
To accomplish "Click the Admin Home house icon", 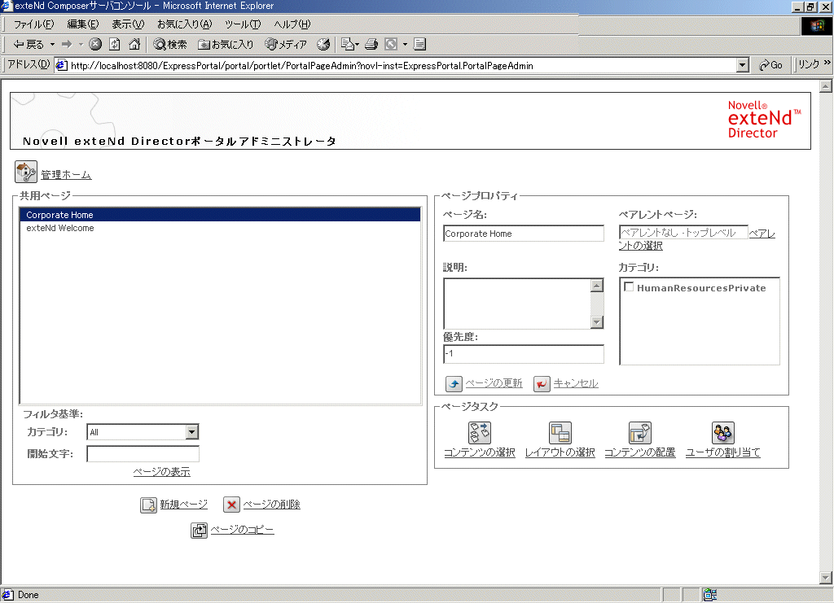I will [x=25, y=173].
